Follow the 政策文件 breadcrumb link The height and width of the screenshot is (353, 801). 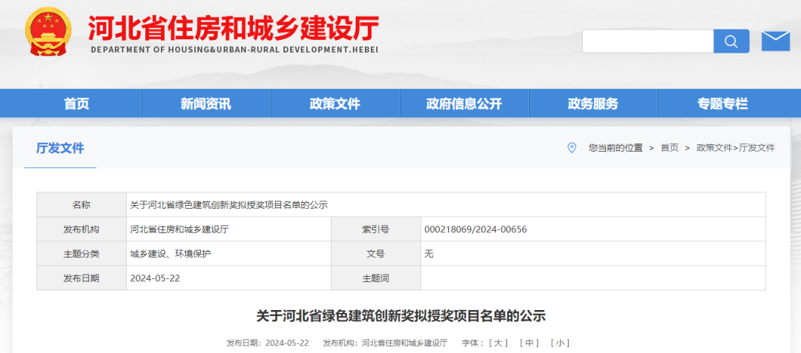pos(713,148)
